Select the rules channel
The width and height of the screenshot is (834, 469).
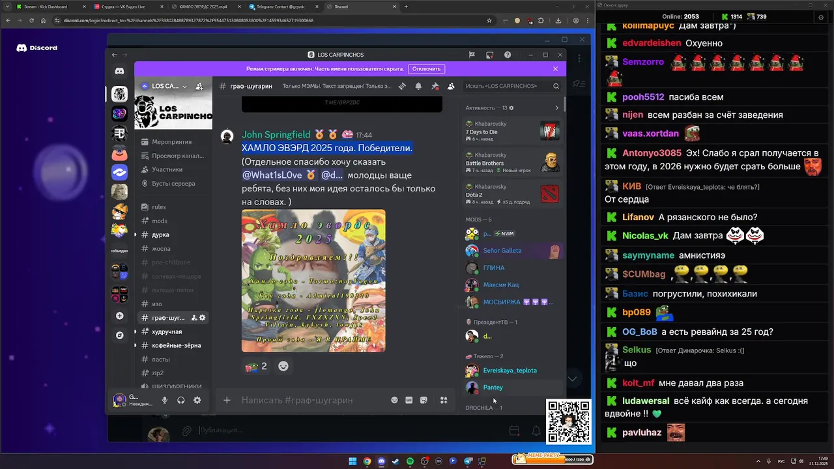[x=172, y=207]
